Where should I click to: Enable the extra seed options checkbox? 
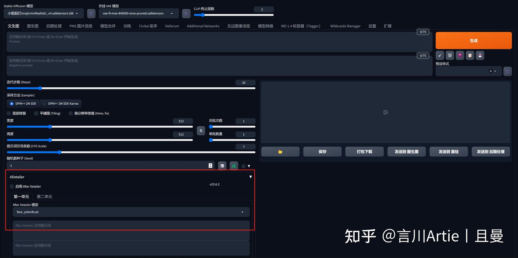(x=244, y=166)
